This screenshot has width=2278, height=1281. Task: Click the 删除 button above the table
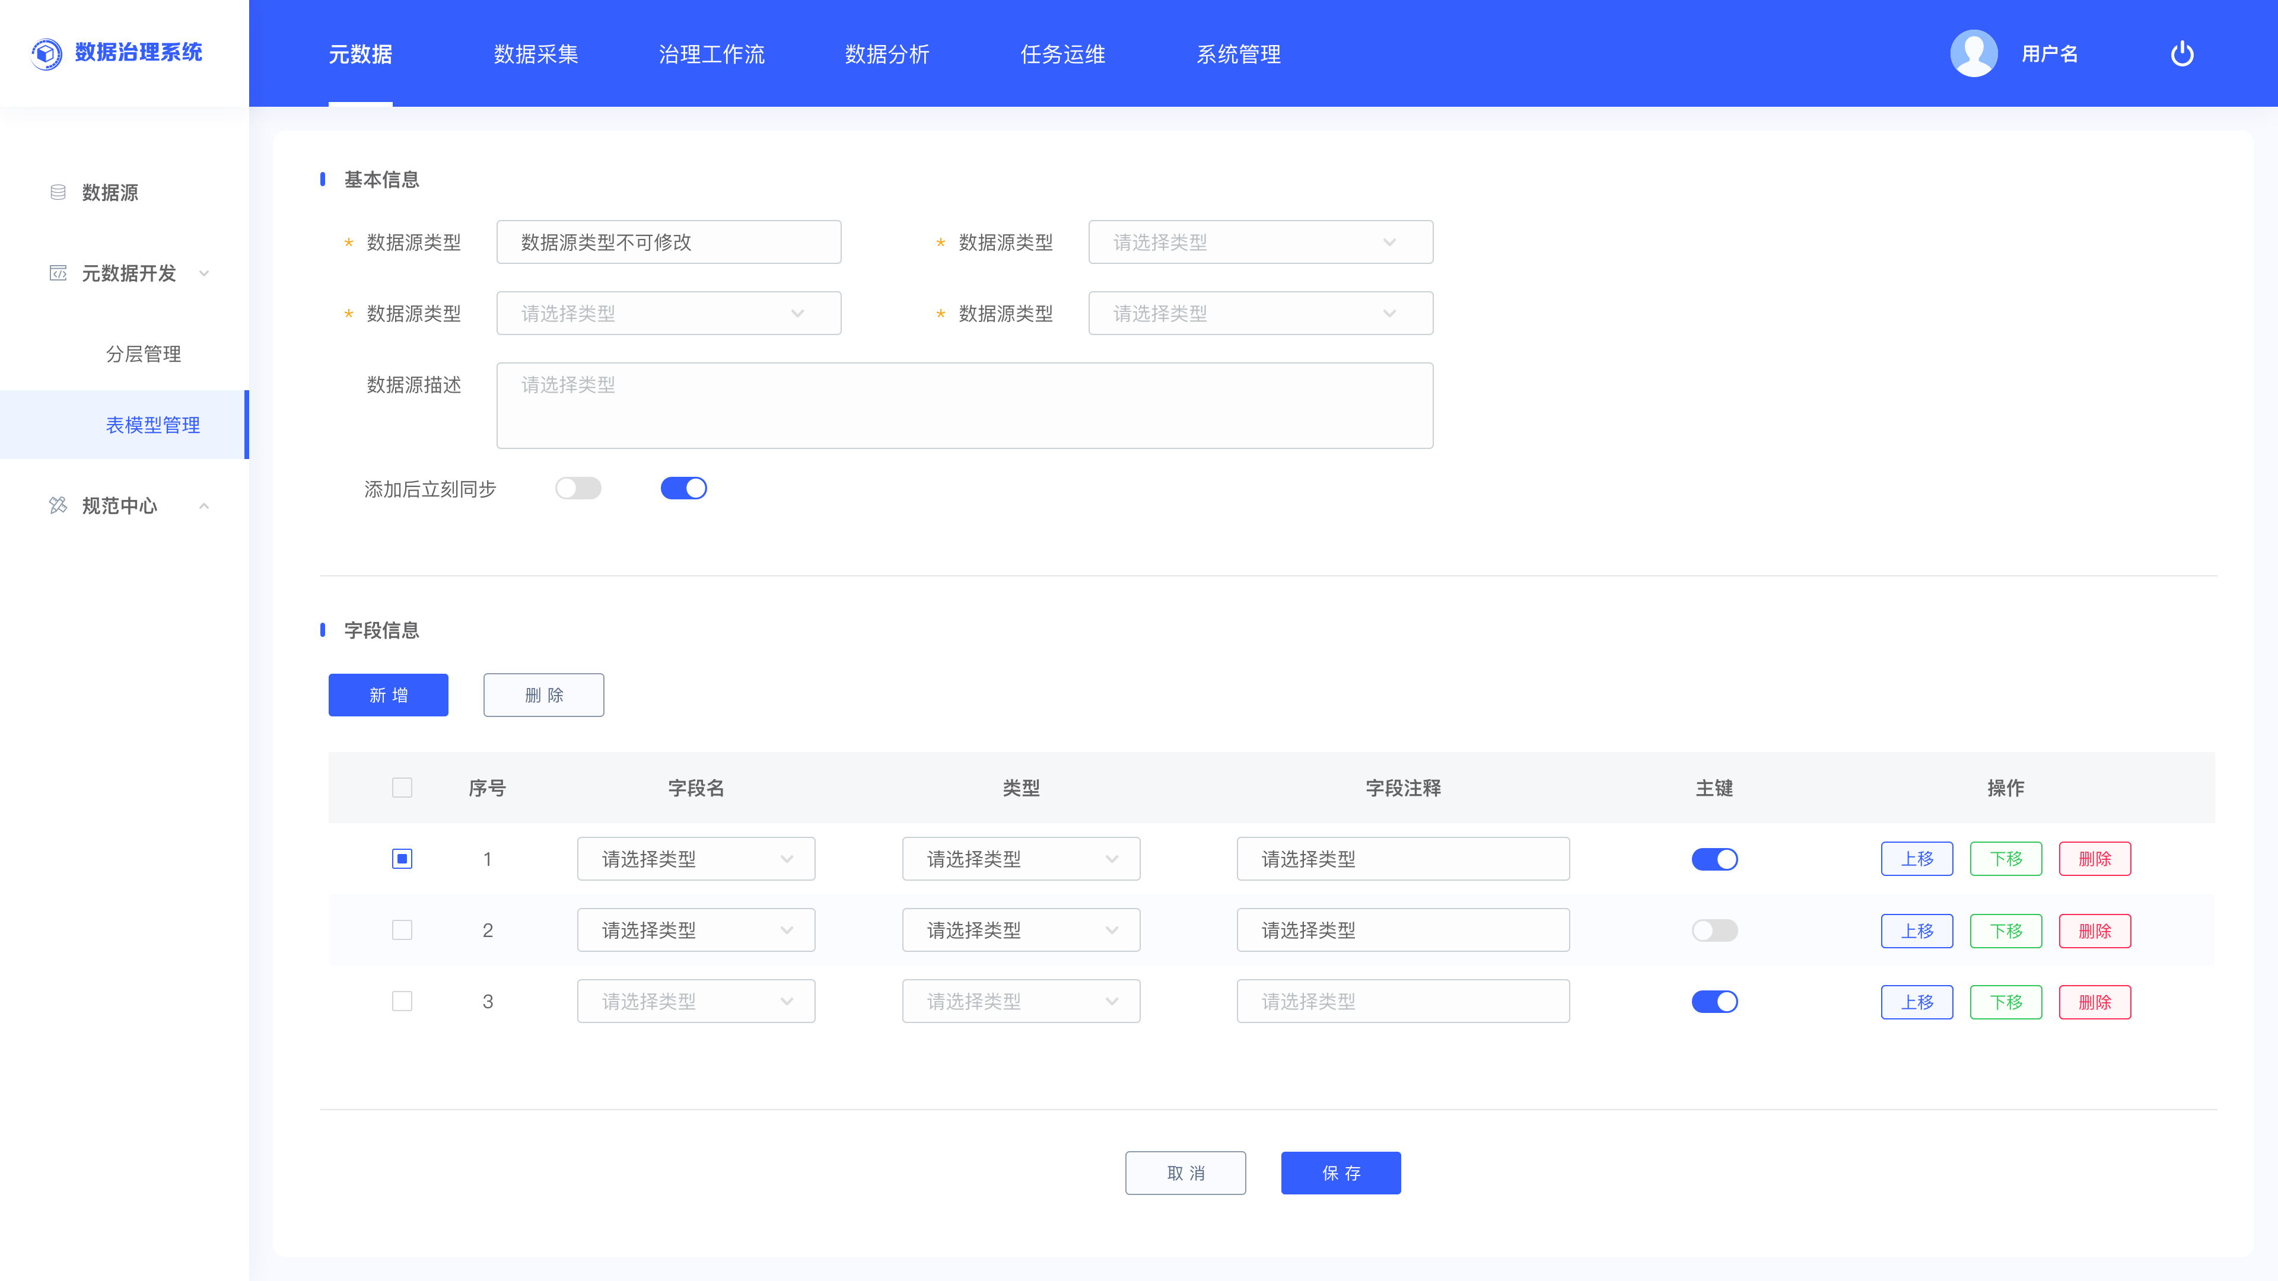tap(544, 695)
